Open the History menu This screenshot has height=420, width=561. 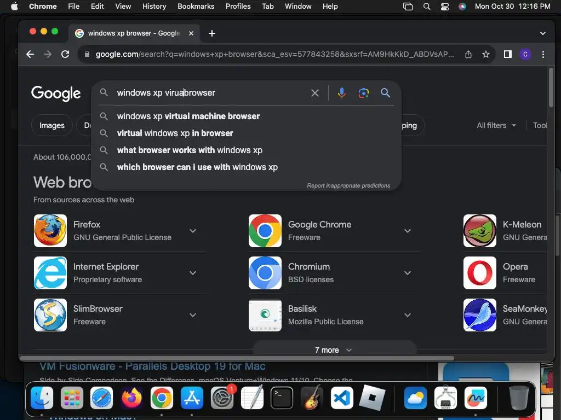click(x=154, y=6)
